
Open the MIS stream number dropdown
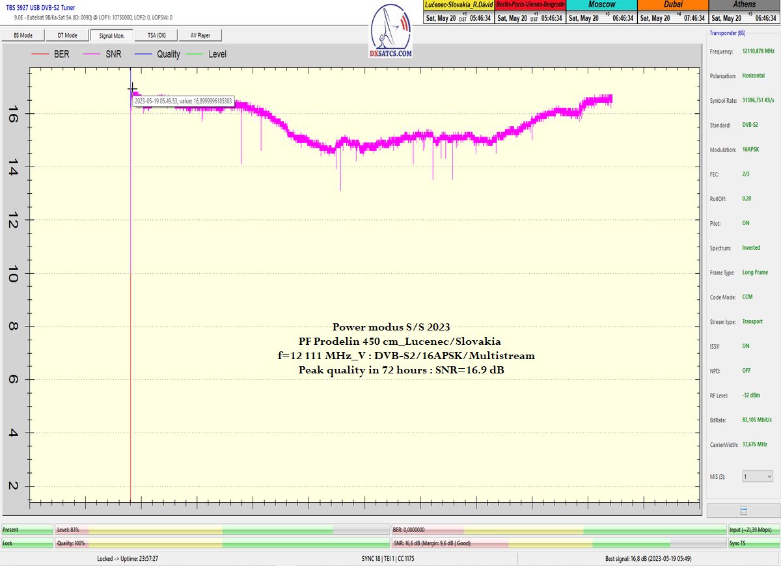(757, 476)
